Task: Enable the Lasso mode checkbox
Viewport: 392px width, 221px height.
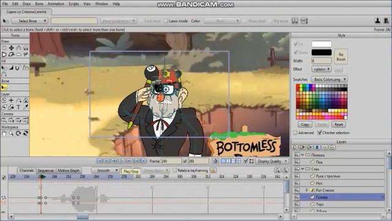Action: 166,21
